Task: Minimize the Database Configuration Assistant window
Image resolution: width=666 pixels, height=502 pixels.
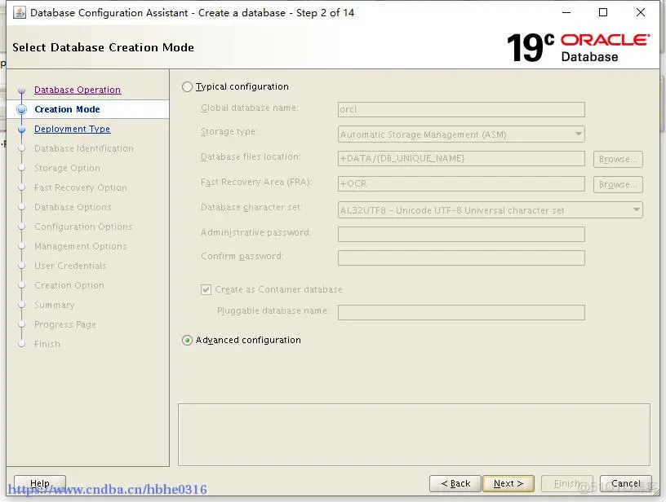Action: coord(566,13)
